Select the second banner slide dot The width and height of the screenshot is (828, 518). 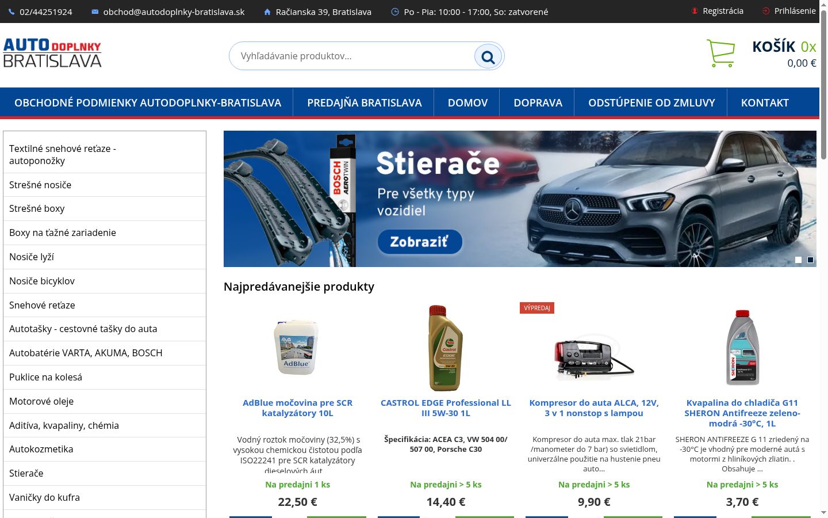click(810, 260)
